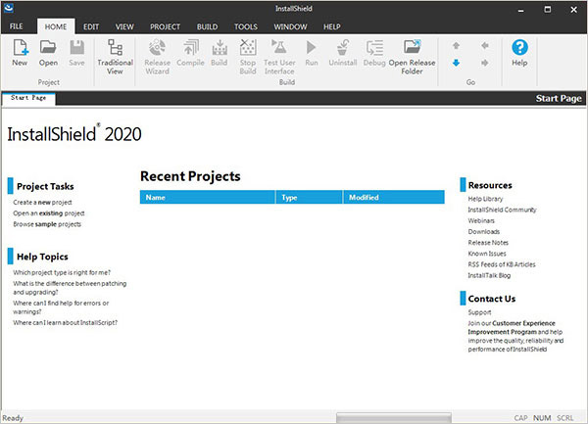Click the Release Wizard icon
588x424 pixels.
(157, 53)
